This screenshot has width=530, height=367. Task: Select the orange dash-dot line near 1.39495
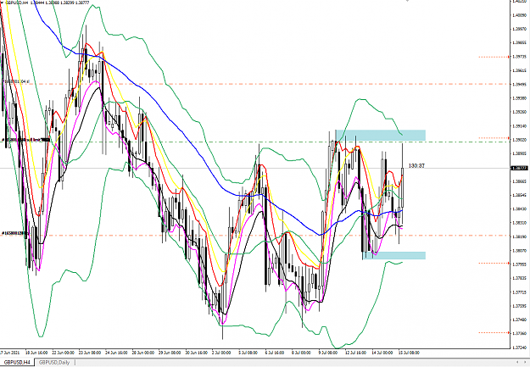pyautogui.click(x=254, y=83)
